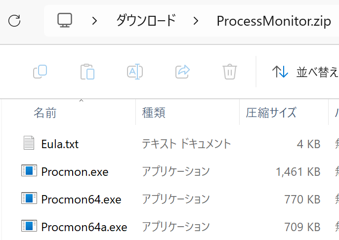Click the refresh icon
The image size is (339, 240).
[14, 21]
